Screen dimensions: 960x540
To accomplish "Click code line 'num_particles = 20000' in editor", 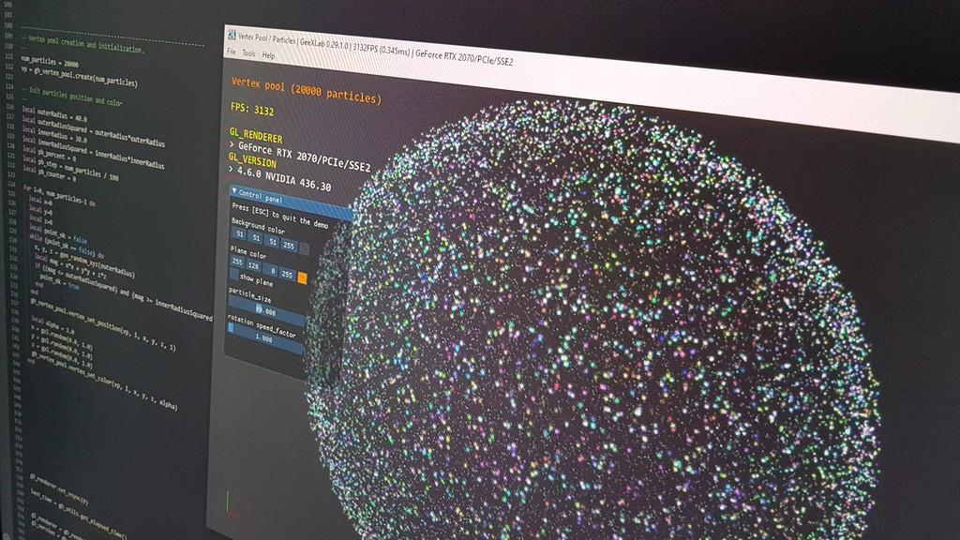I will [x=50, y=61].
